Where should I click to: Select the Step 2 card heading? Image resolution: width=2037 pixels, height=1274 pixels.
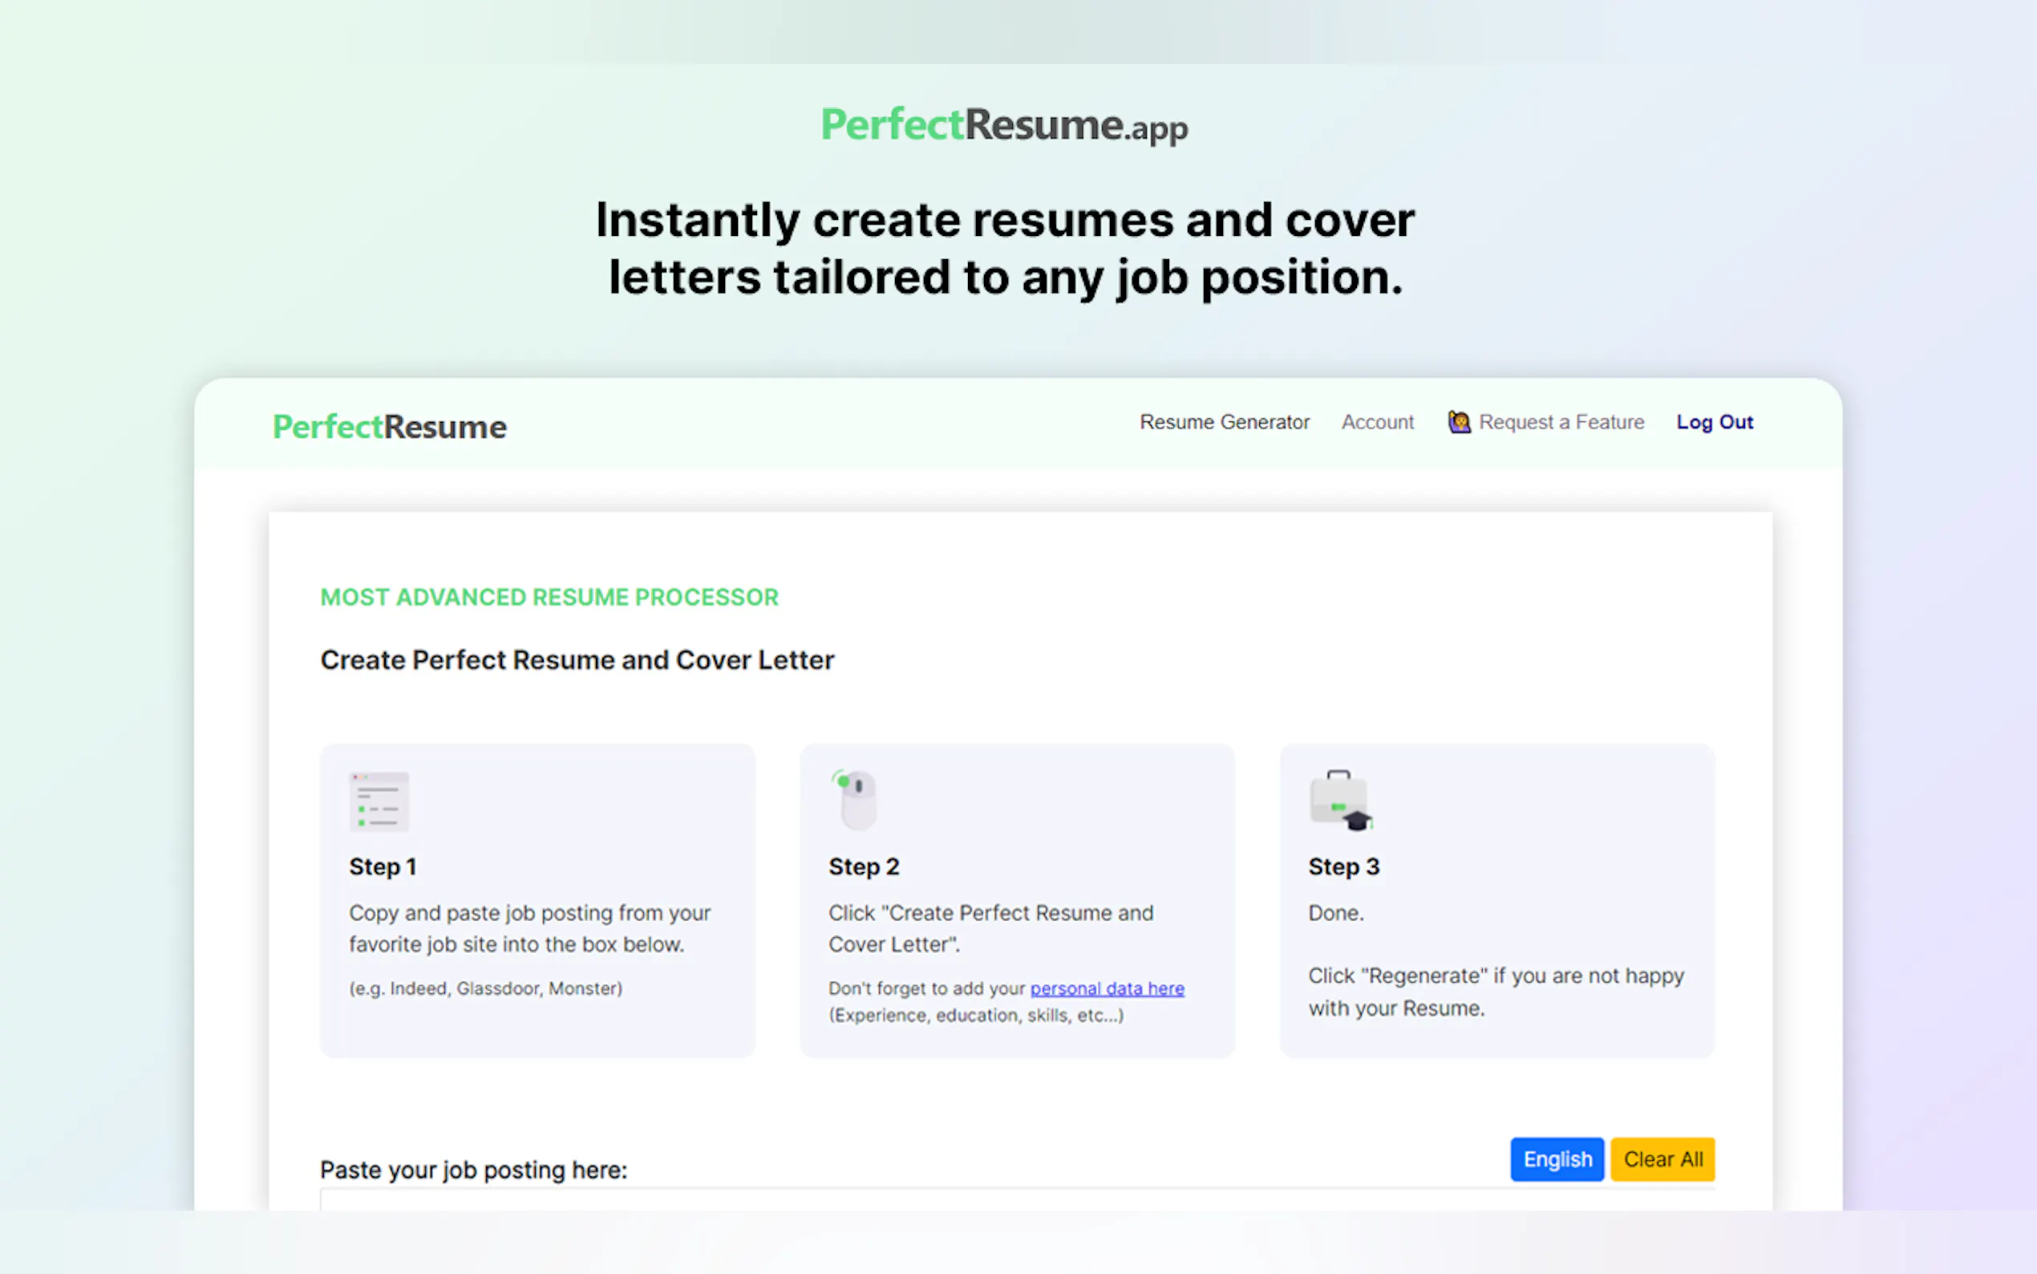tap(863, 867)
